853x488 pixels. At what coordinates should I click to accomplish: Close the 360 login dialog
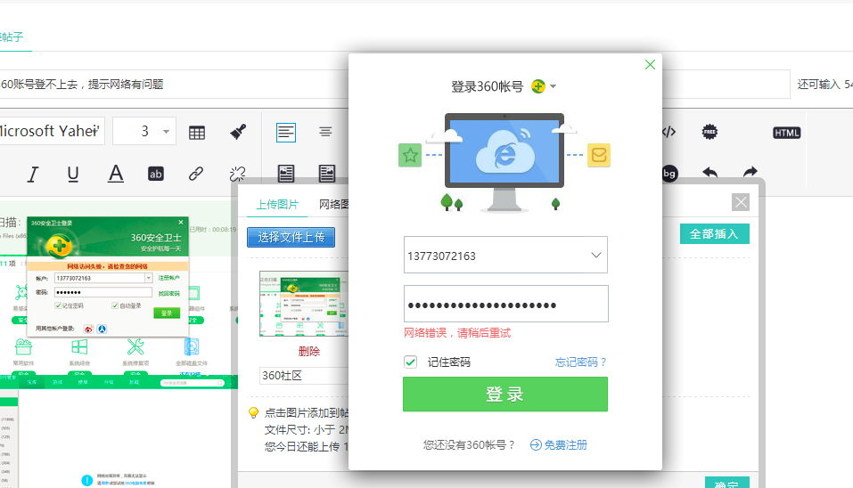tap(650, 65)
